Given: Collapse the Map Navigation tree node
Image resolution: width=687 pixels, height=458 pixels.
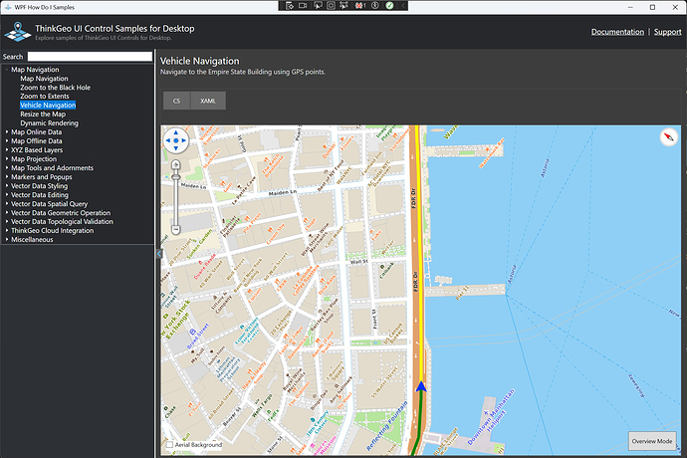Looking at the screenshot, I should pyautogui.click(x=6, y=70).
